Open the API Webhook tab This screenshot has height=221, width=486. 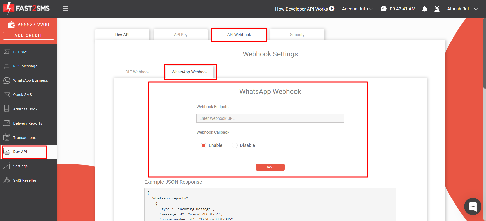click(239, 35)
